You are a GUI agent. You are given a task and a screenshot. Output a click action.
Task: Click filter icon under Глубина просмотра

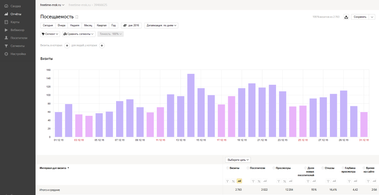[x=349, y=181]
